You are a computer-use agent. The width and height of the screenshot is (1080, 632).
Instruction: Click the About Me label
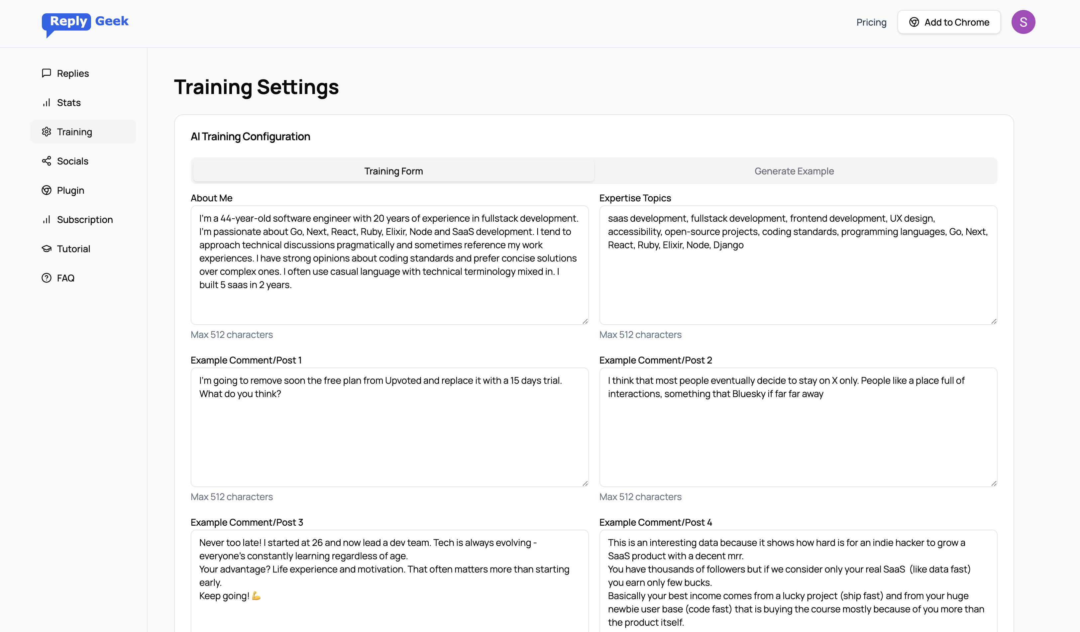211,198
